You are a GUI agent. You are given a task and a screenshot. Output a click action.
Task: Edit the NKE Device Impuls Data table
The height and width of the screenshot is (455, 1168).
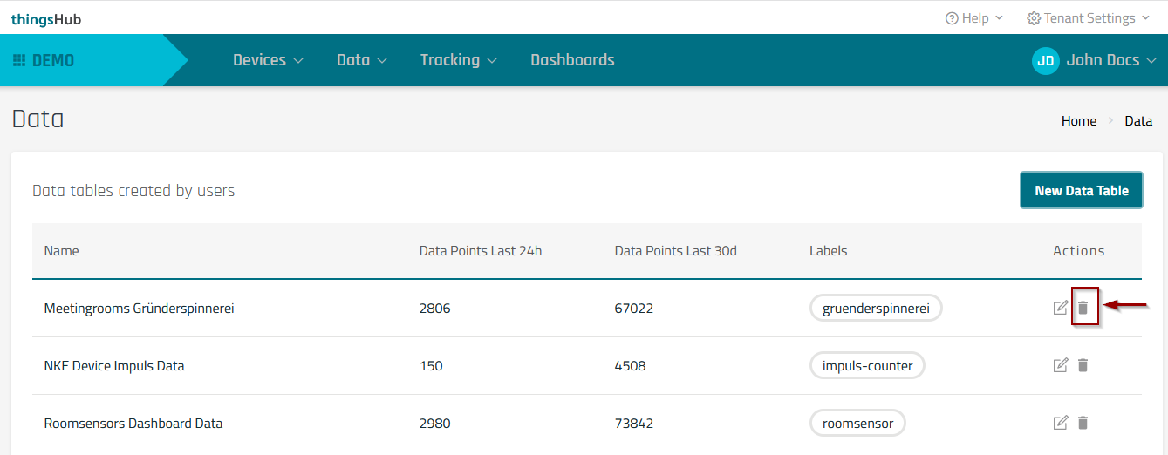point(1061,365)
